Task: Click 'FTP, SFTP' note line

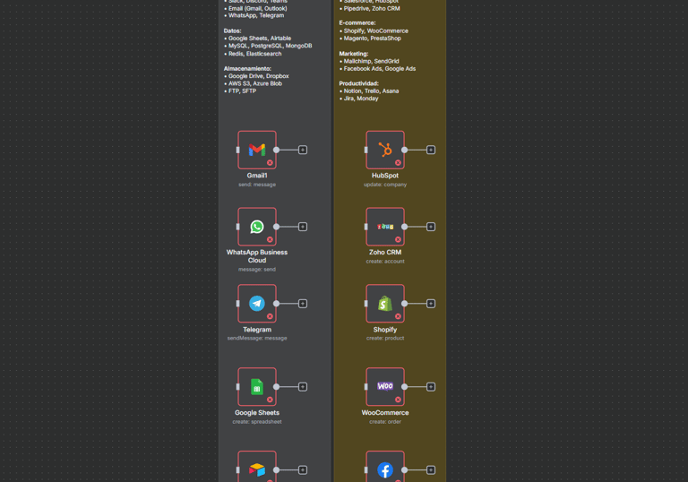Action: coord(242,90)
